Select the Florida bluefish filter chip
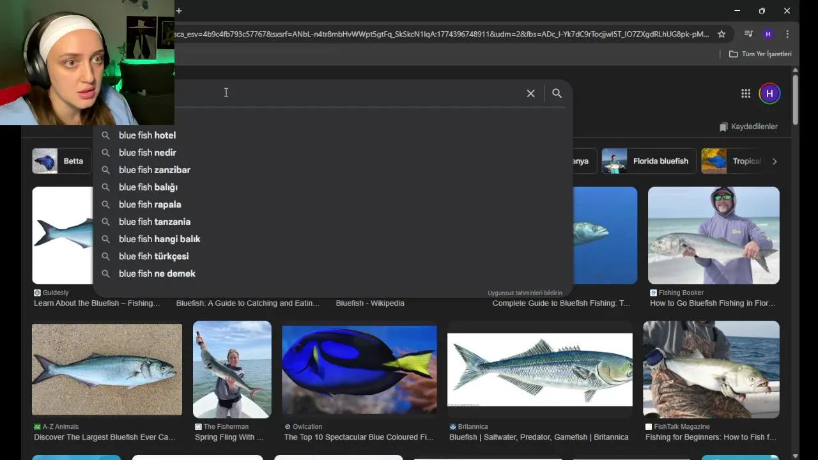This screenshot has width=818, height=460. pos(649,161)
